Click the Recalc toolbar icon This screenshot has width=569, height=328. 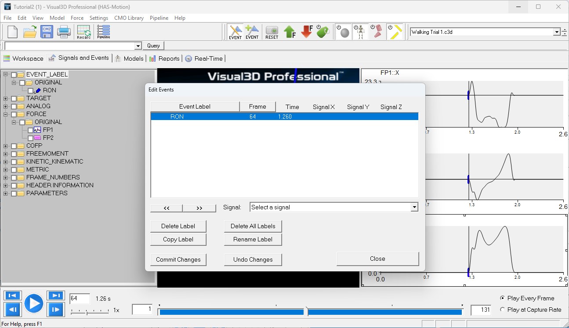(83, 32)
